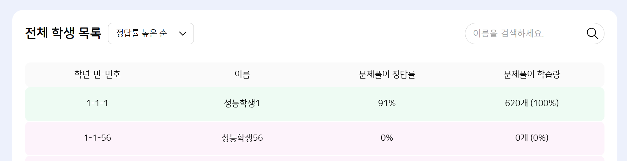Select the 1-1-56 student number cell
This screenshot has width=627, height=161.
click(x=97, y=138)
